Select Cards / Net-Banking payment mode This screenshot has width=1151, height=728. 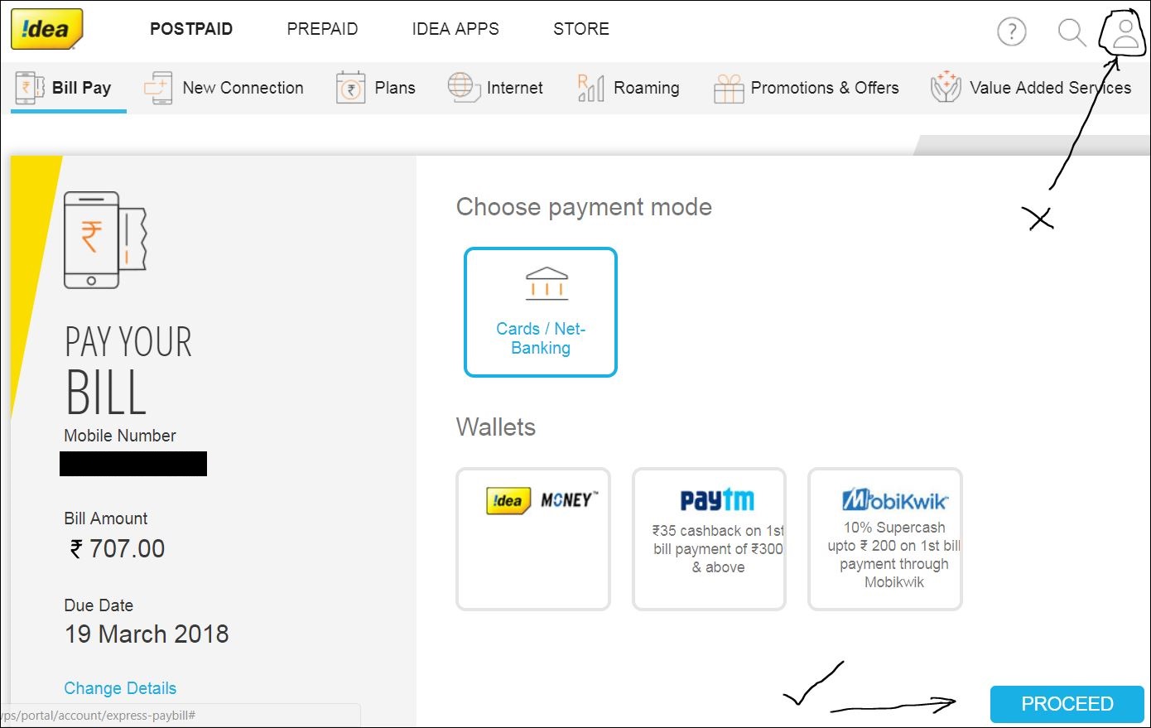click(x=541, y=312)
